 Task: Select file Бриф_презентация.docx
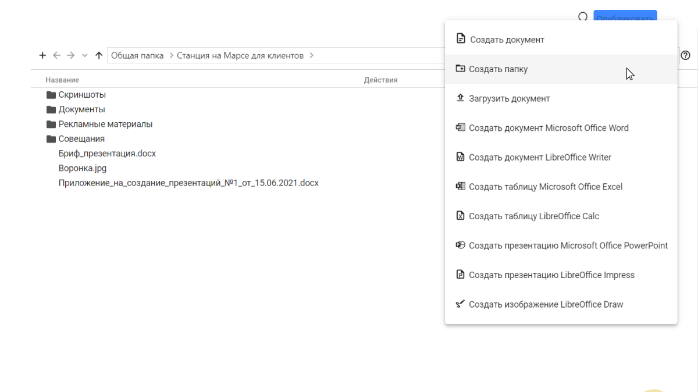(107, 154)
